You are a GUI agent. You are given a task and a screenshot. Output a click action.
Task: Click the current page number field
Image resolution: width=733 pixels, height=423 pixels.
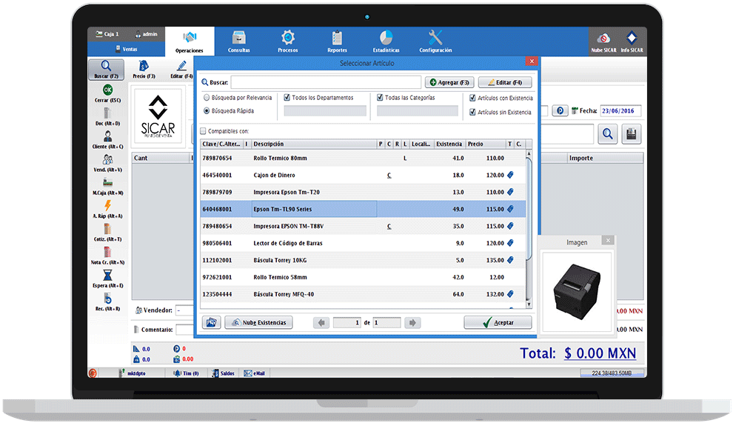click(347, 322)
